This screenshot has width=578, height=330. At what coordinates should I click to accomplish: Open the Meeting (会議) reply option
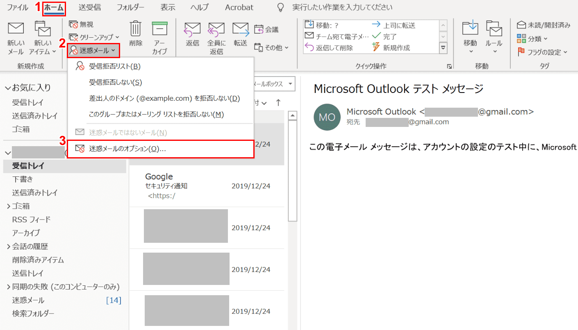[266, 29]
